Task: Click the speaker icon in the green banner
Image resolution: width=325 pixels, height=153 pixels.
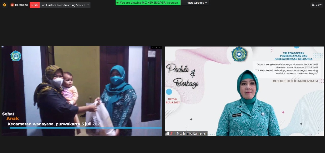Action: (118, 3)
